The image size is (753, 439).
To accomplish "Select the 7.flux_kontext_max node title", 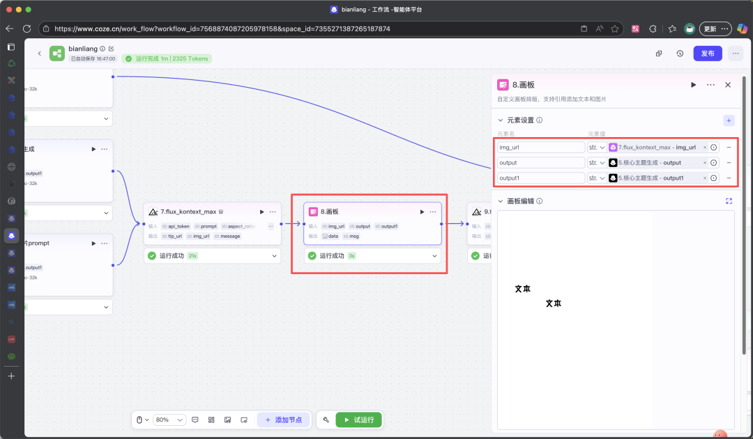I will 188,211.
